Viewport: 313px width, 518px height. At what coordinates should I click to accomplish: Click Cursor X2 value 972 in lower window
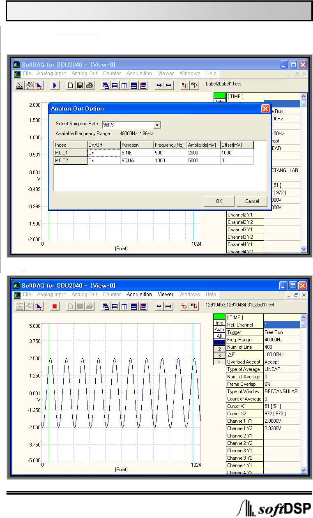(282, 413)
